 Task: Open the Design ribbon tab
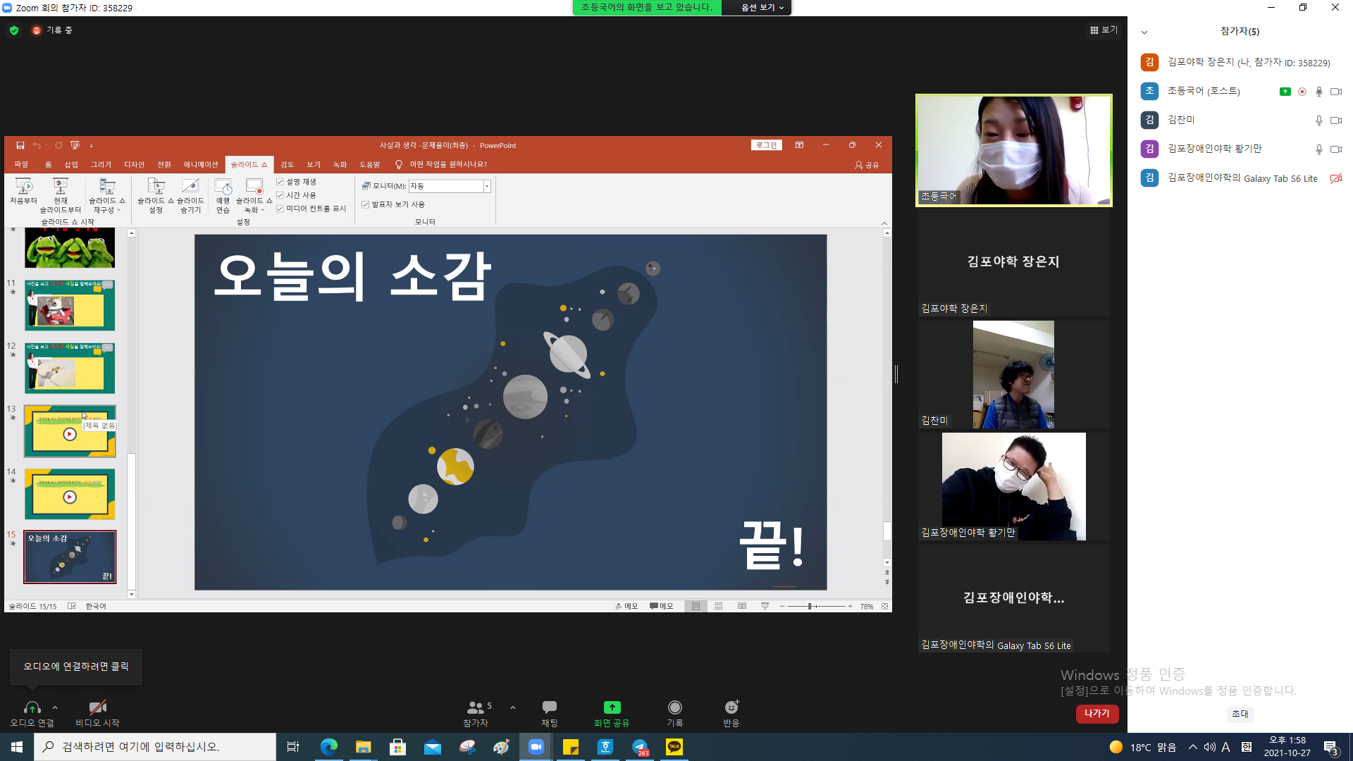click(x=135, y=165)
